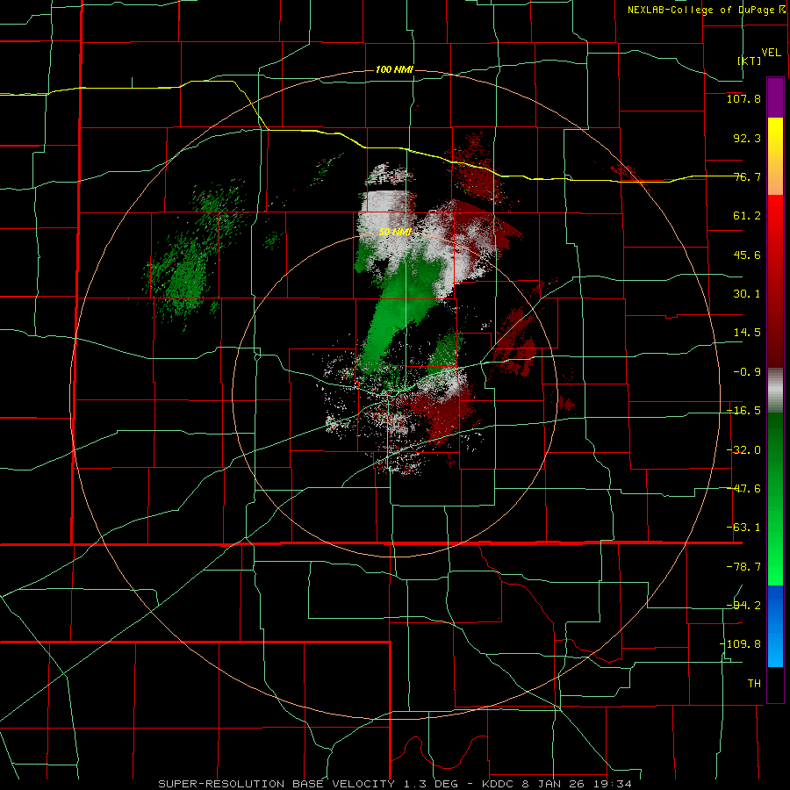
Task: Select the 107.8 legend value
Action: pos(743,98)
